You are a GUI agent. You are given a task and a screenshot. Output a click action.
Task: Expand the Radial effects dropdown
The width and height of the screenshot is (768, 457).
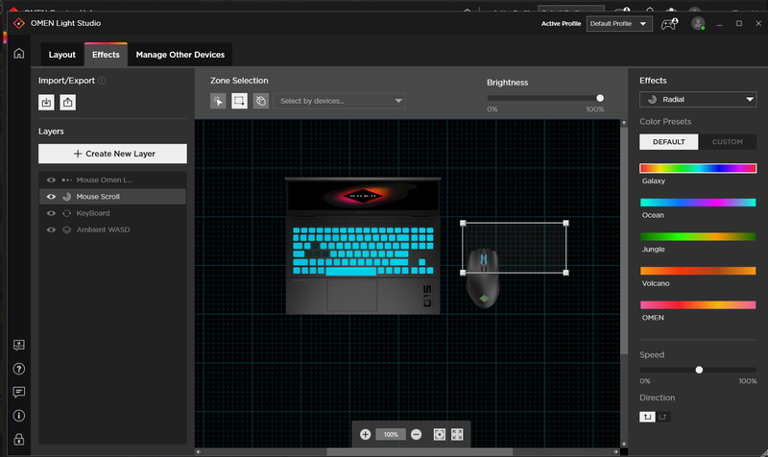[x=698, y=99]
